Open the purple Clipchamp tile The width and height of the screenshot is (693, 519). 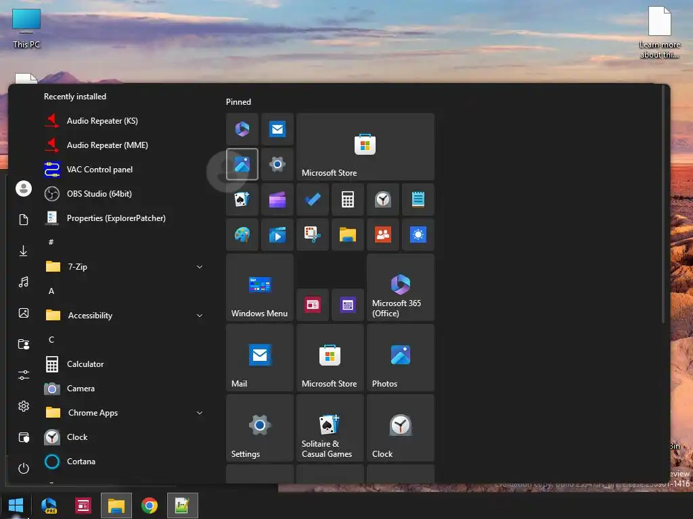(277, 199)
